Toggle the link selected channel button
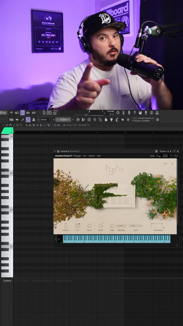 click(28, 119)
